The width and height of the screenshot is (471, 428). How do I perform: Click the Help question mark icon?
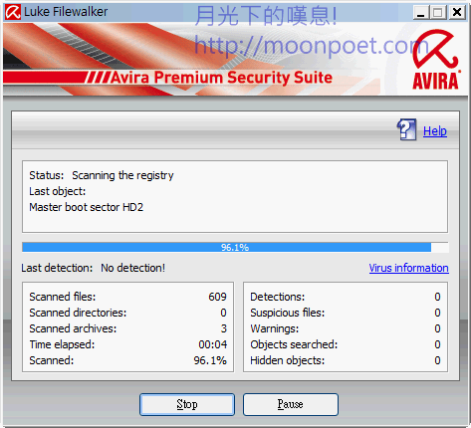pyautogui.click(x=407, y=129)
